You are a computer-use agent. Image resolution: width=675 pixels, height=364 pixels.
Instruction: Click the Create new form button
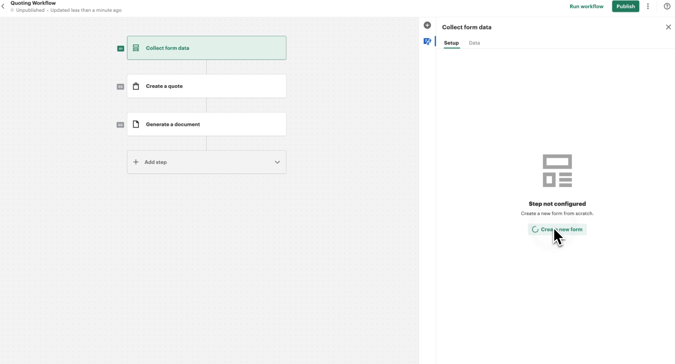(x=557, y=229)
